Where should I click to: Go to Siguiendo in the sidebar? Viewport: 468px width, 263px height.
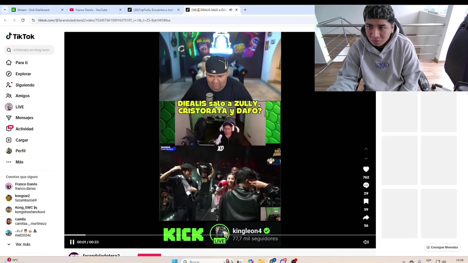click(x=25, y=85)
